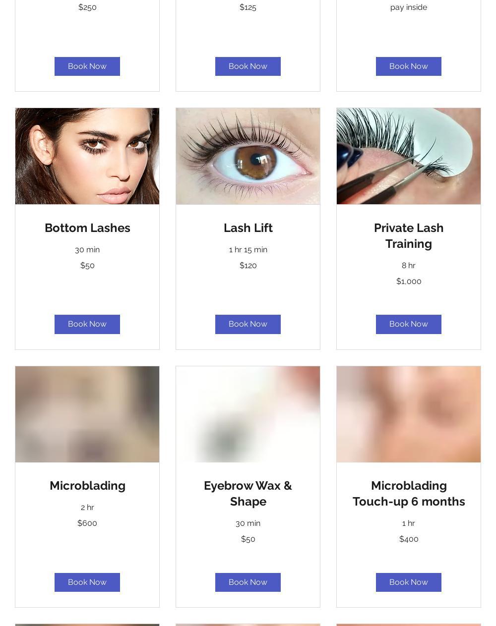This screenshot has width=496, height=626.
Task: Select the Eyebrow Wax & Shape title
Action: [x=248, y=494]
